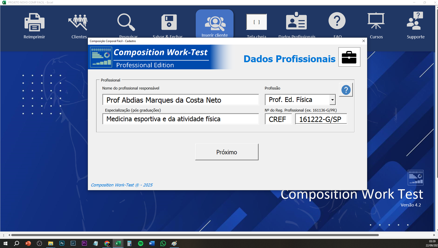Image resolution: width=438 pixels, height=248 pixels.
Task: Open the Clientes icon
Action: tap(79, 22)
